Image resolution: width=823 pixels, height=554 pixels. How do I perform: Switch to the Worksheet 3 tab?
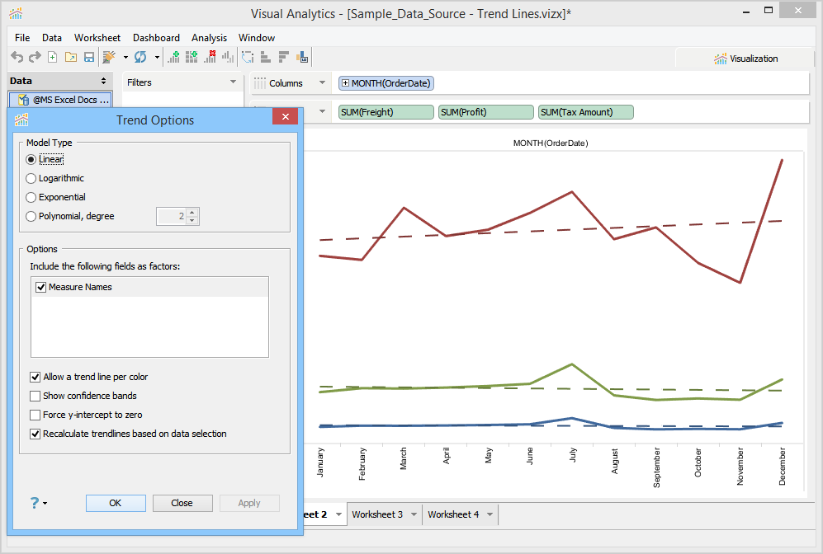(377, 514)
